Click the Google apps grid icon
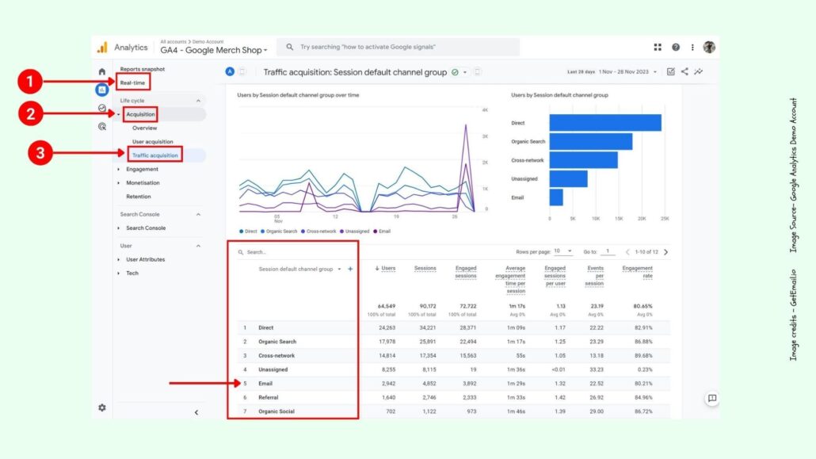The height and width of the screenshot is (459, 816). click(658, 48)
